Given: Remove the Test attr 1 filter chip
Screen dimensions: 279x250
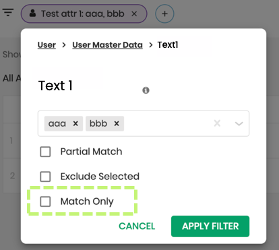Looking at the screenshot, I should pos(134,14).
